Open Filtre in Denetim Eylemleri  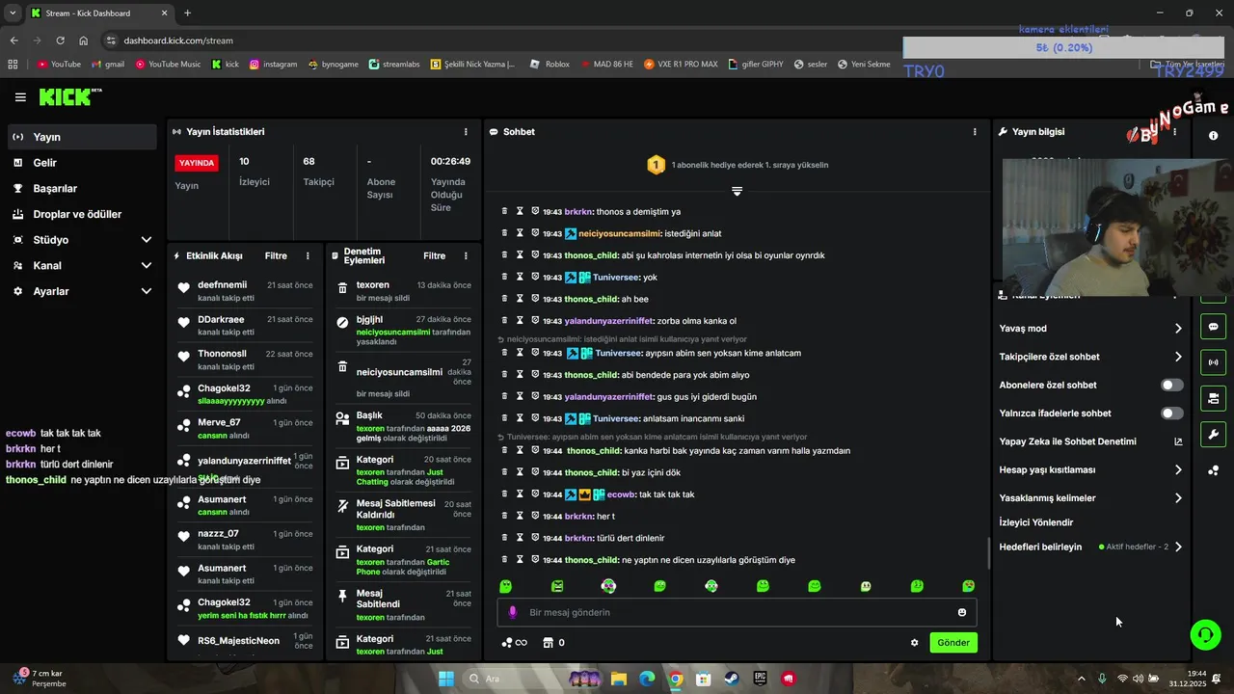[435, 256]
